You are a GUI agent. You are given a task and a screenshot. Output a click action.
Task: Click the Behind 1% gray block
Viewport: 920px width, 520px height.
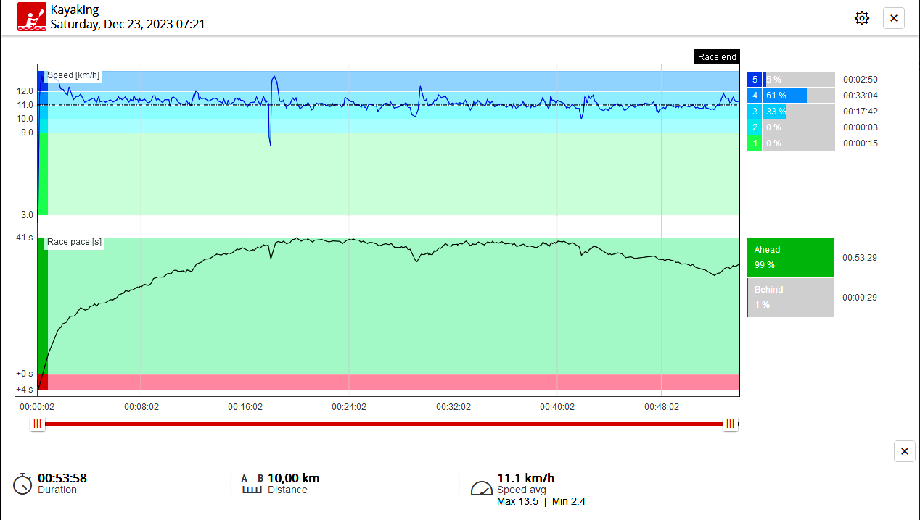tap(790, 298)
